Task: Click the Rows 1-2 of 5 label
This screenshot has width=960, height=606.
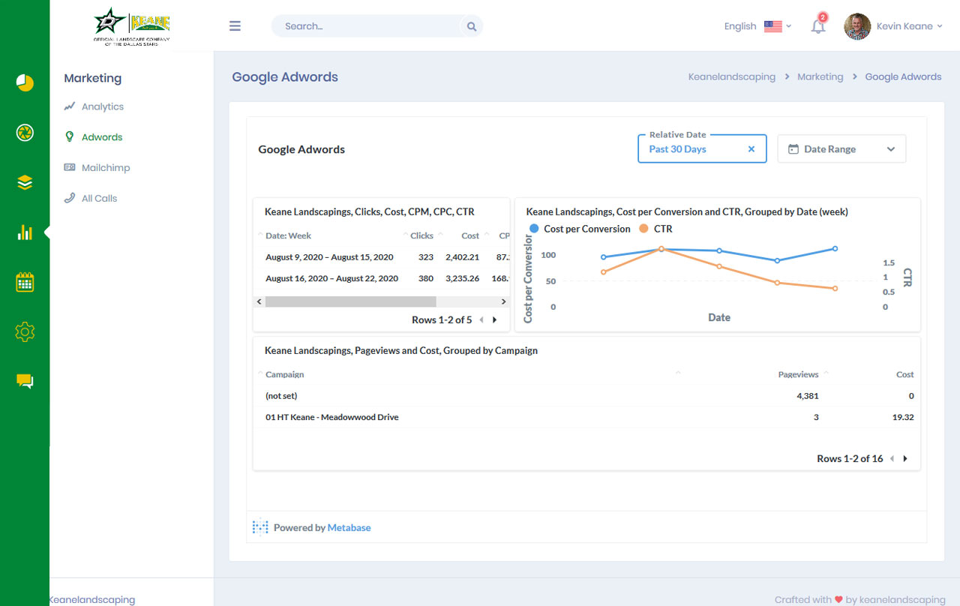Action: pos(442,320)
